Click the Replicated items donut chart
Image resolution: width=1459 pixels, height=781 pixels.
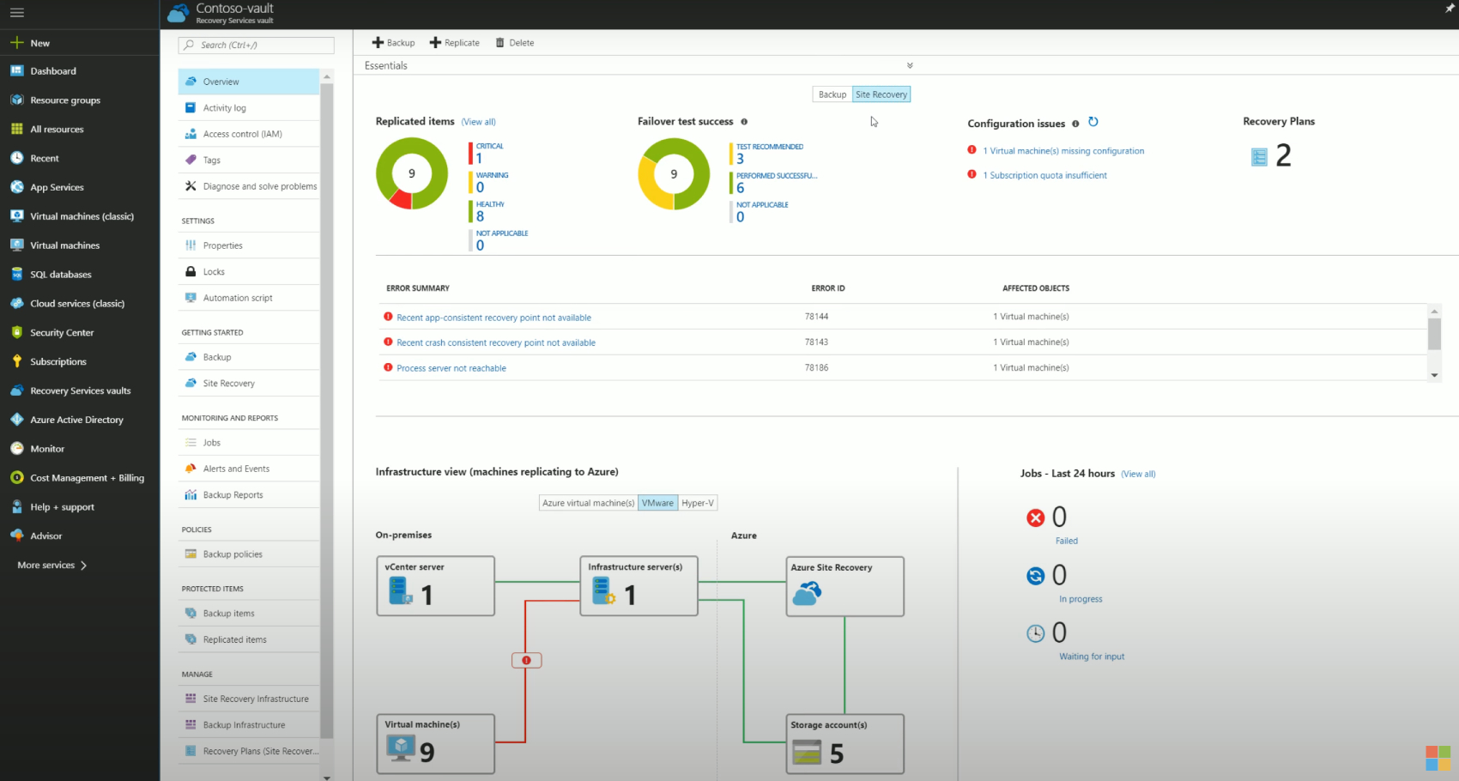click(x=412, y=174)
